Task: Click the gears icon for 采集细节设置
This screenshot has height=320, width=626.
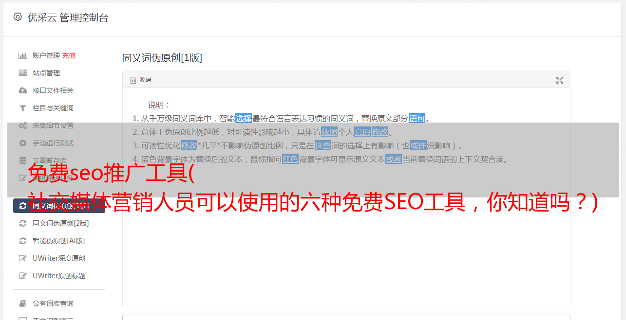Action: point(22,125)
